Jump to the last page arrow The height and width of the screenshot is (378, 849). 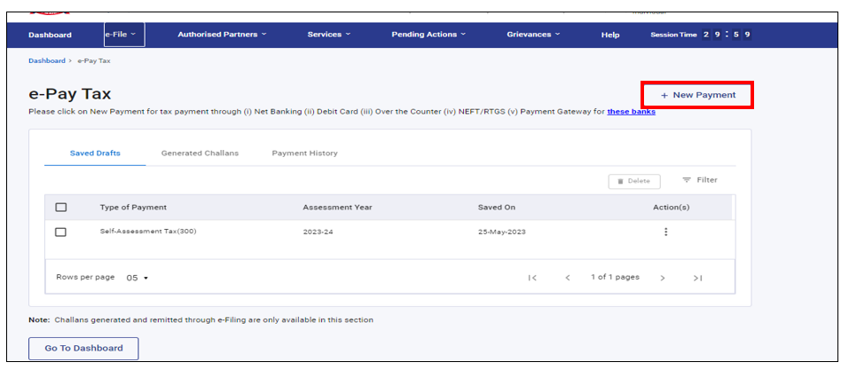click(x=697, y=278)
